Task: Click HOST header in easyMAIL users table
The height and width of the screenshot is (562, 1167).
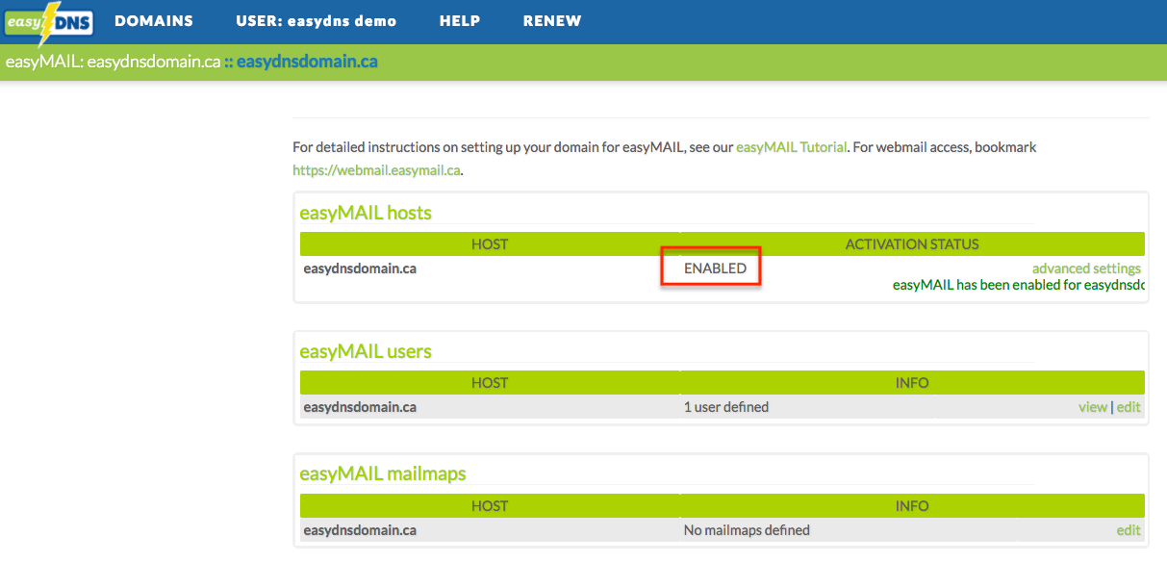Action: coord(490,383)
